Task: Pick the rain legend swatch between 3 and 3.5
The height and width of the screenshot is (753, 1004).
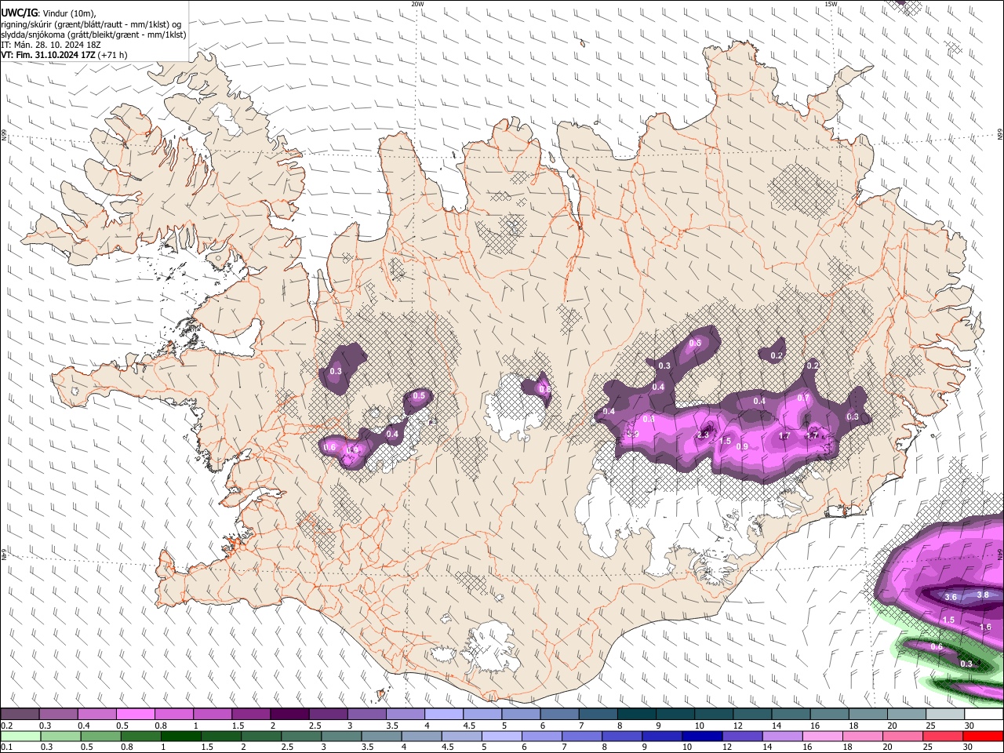Action: click(340, 736)
